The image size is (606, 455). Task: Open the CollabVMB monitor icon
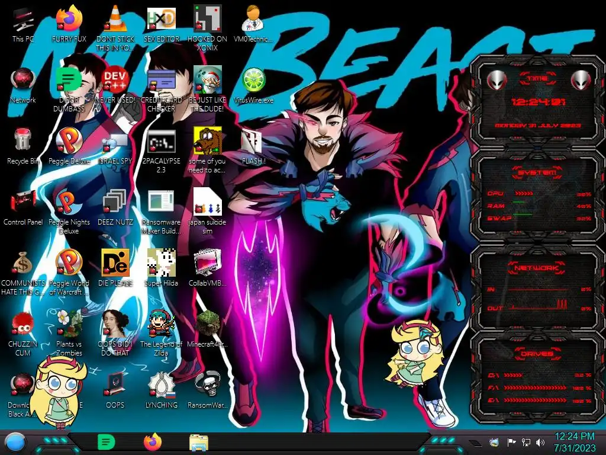pyautogui.click(x=207, y=268)
